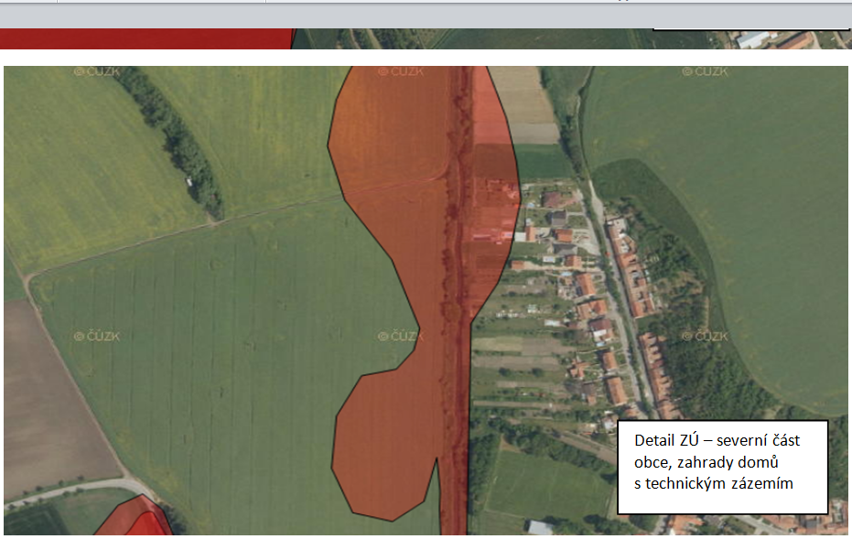Select the aerial map image with red zones
Viewport: 852px width, 539px height.
coord(426,300)
